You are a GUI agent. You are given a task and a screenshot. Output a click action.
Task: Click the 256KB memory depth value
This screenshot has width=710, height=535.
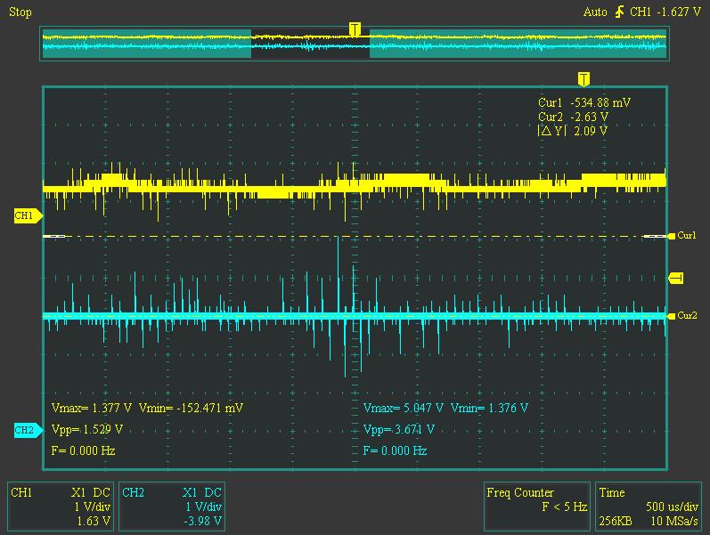click(616, 522)
